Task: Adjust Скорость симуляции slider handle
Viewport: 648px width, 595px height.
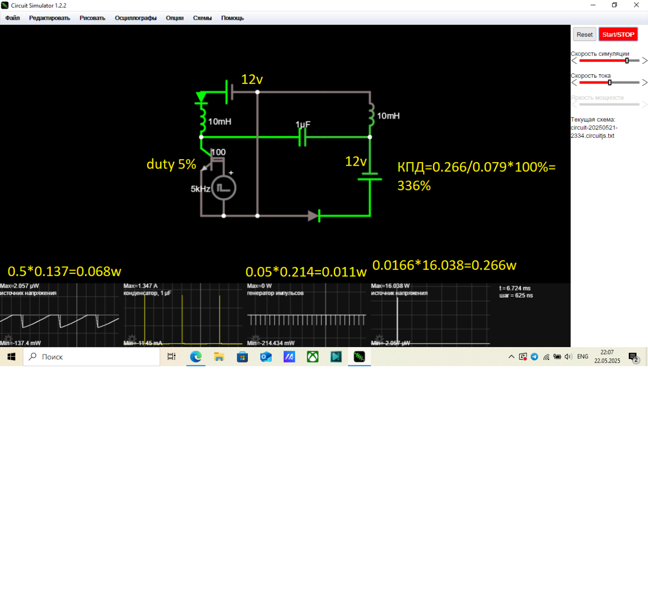Action: coord(627,60)
